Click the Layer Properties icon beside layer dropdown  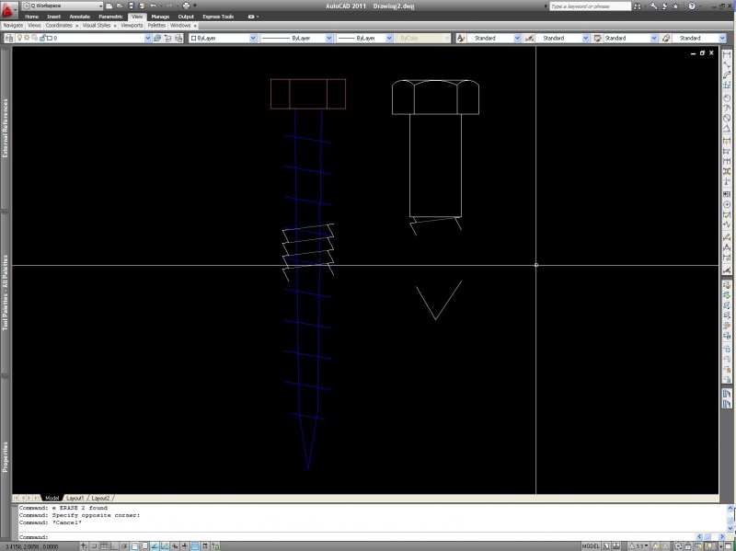pos(7,38)
